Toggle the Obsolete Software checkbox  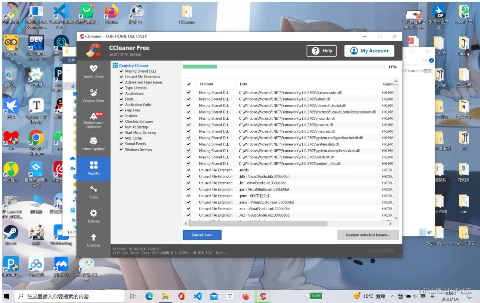coord(121,122)
